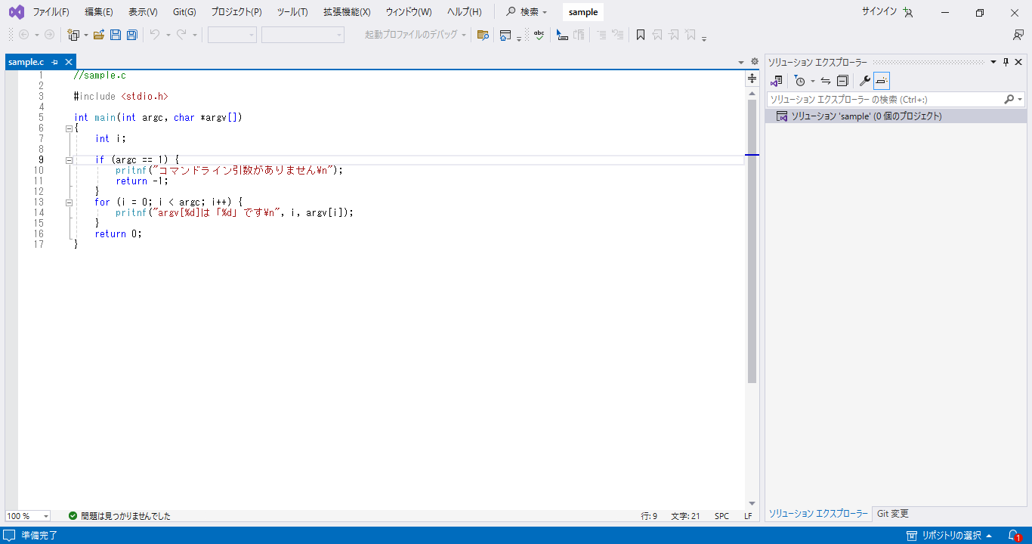Open the ツール(T) menu
This screenshot has width=1032, height=544.
[292, 12]
